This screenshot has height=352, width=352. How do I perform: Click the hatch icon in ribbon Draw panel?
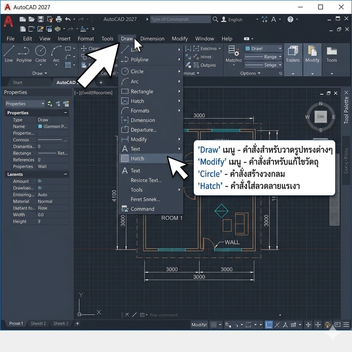tap(68, 65)
